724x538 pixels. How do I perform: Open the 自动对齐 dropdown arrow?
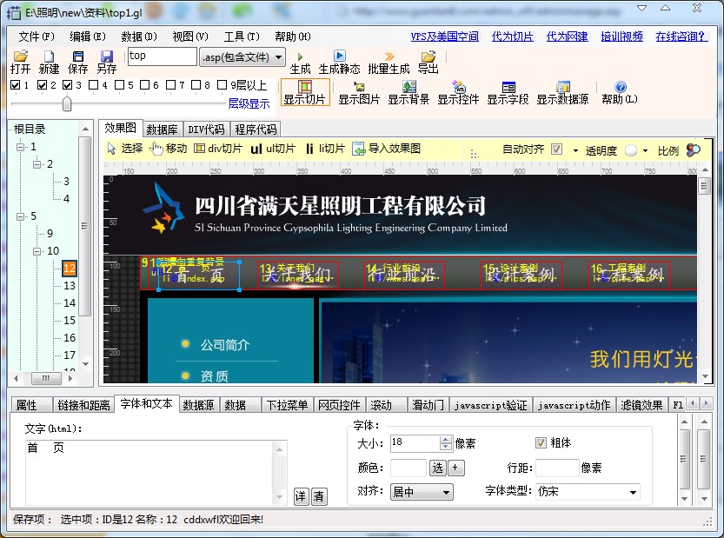tap(575, 150)
